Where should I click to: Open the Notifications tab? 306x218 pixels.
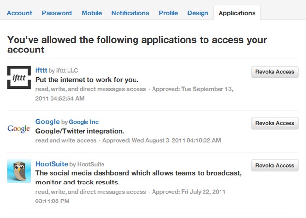click(x=130, y=13)
